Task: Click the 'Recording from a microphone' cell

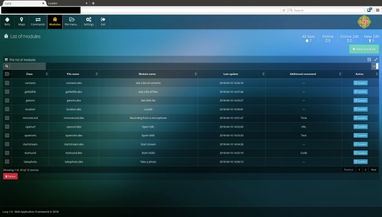Action: [x=148, y=118]
